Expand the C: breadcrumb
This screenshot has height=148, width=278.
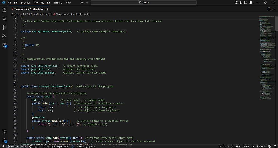13,14
